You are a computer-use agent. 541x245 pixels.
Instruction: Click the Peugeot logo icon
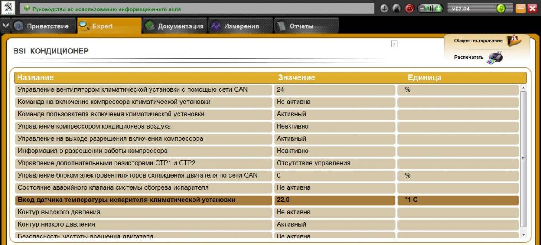coord(9,8)
